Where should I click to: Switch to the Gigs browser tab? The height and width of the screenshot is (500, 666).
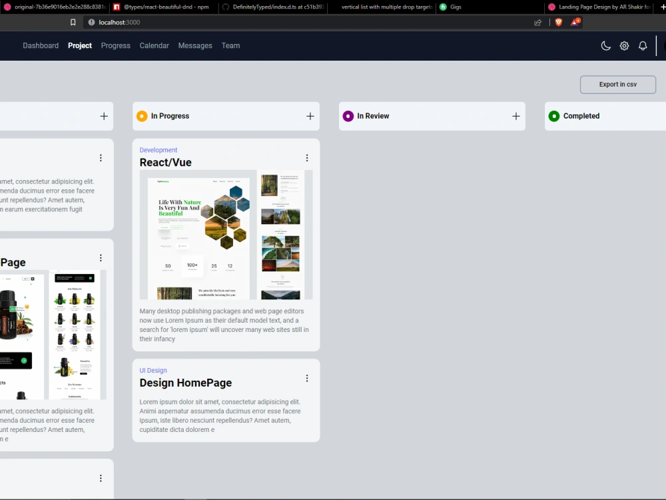tap(491, 7)
